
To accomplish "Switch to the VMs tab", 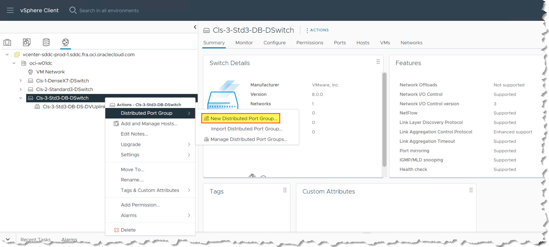I will (x=385, y=43).
